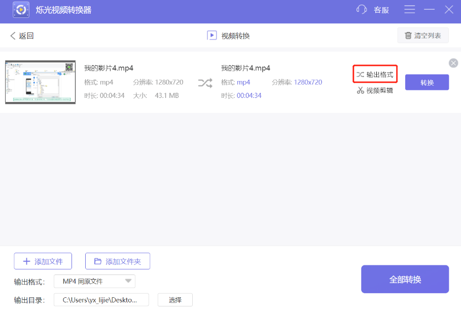This screenshot has height=309, width=461.
Task: Click the play icon beside 视频转换 title
Action: pos(211,35)
